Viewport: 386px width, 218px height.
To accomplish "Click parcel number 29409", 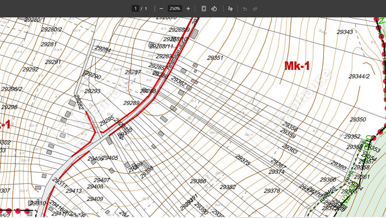I will [x=95, y=199].
